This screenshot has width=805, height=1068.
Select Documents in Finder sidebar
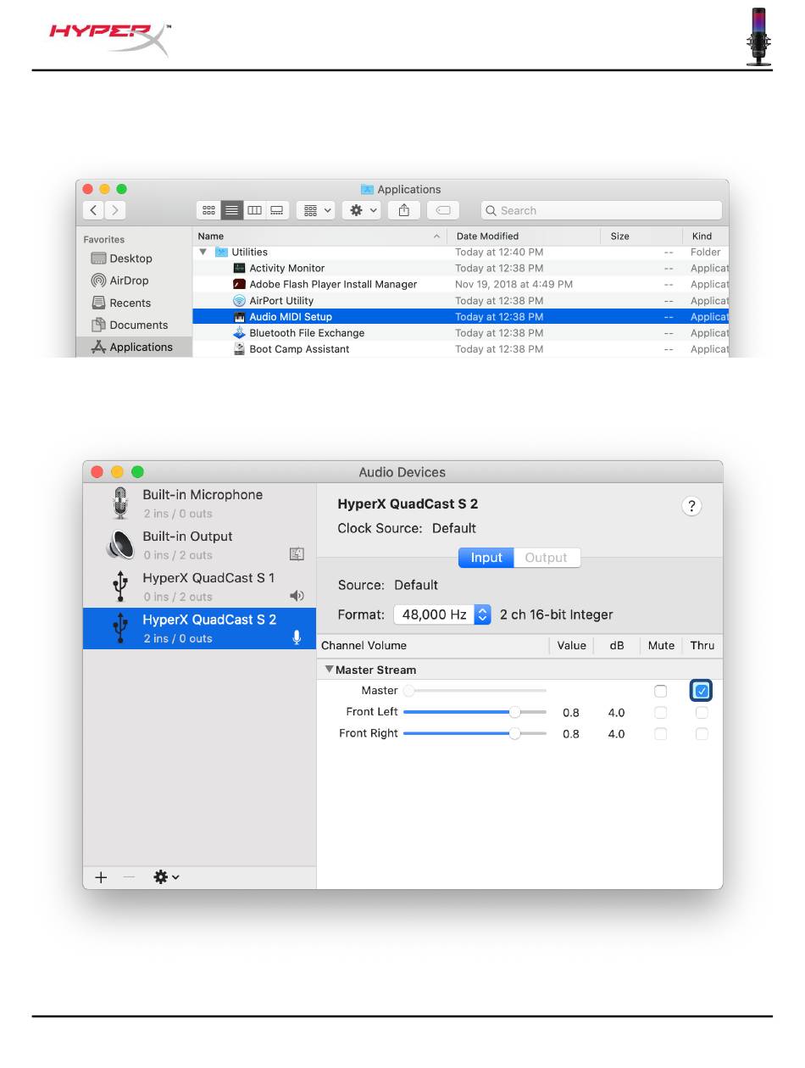[129, 325]
